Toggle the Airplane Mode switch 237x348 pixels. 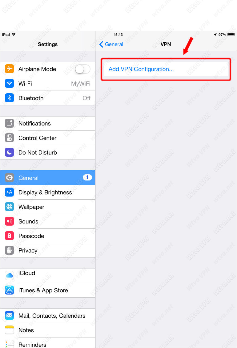[x=82, y=69]
